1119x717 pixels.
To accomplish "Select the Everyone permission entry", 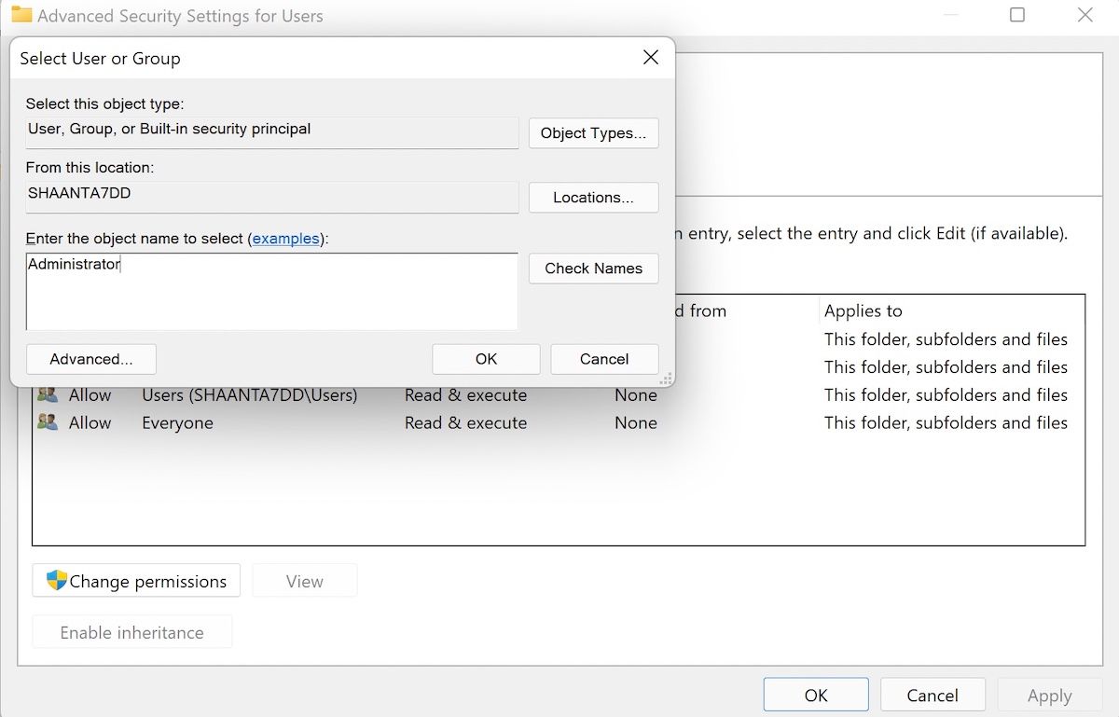I will (x=558, y=423).
